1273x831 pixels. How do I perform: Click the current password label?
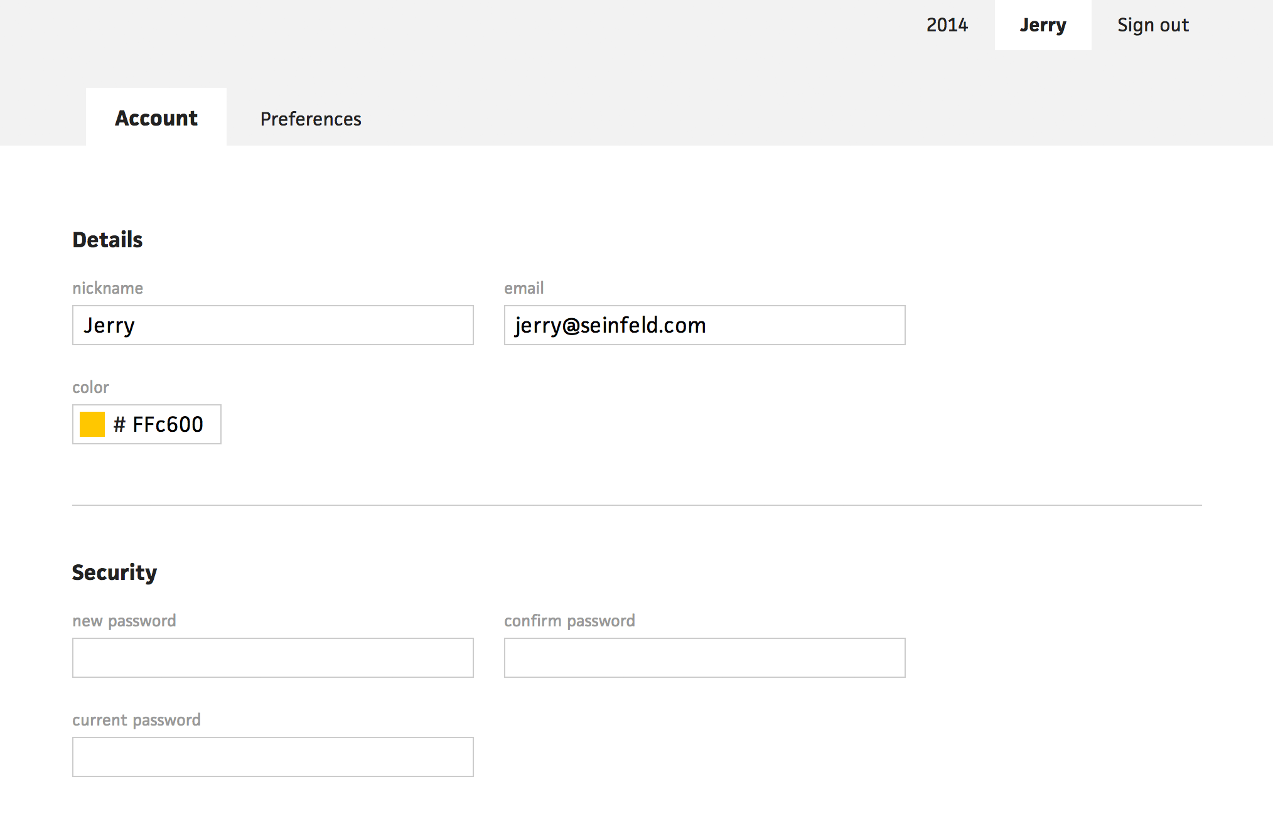(x=136, y=720)
